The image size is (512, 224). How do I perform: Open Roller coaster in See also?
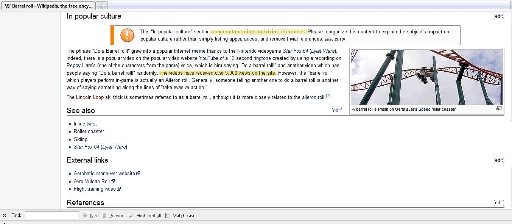point(89,132)
